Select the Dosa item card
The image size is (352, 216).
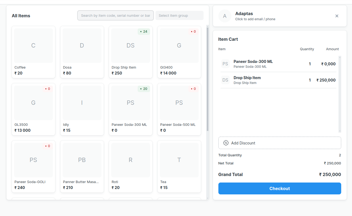(x=82, y=52)
